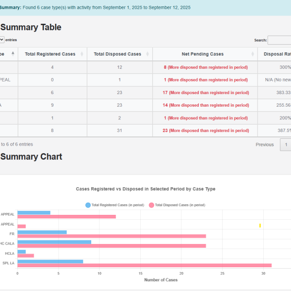This screenshot has width=291, height=291.
Task: Click sort arrow in the first column header
Action: (x=13, y=54)
